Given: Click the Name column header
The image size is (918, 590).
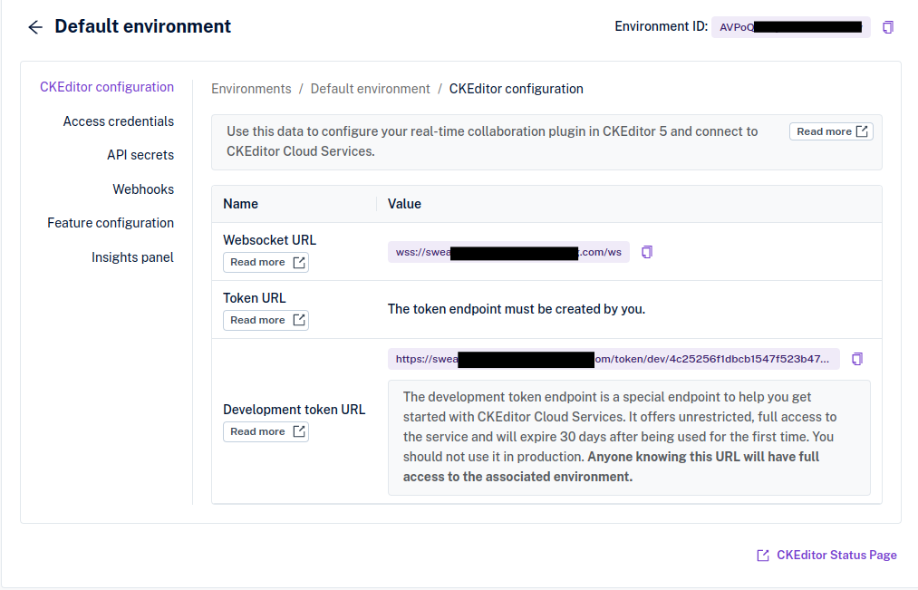Looking at the screenshot, I should click(x=240, y=204).
